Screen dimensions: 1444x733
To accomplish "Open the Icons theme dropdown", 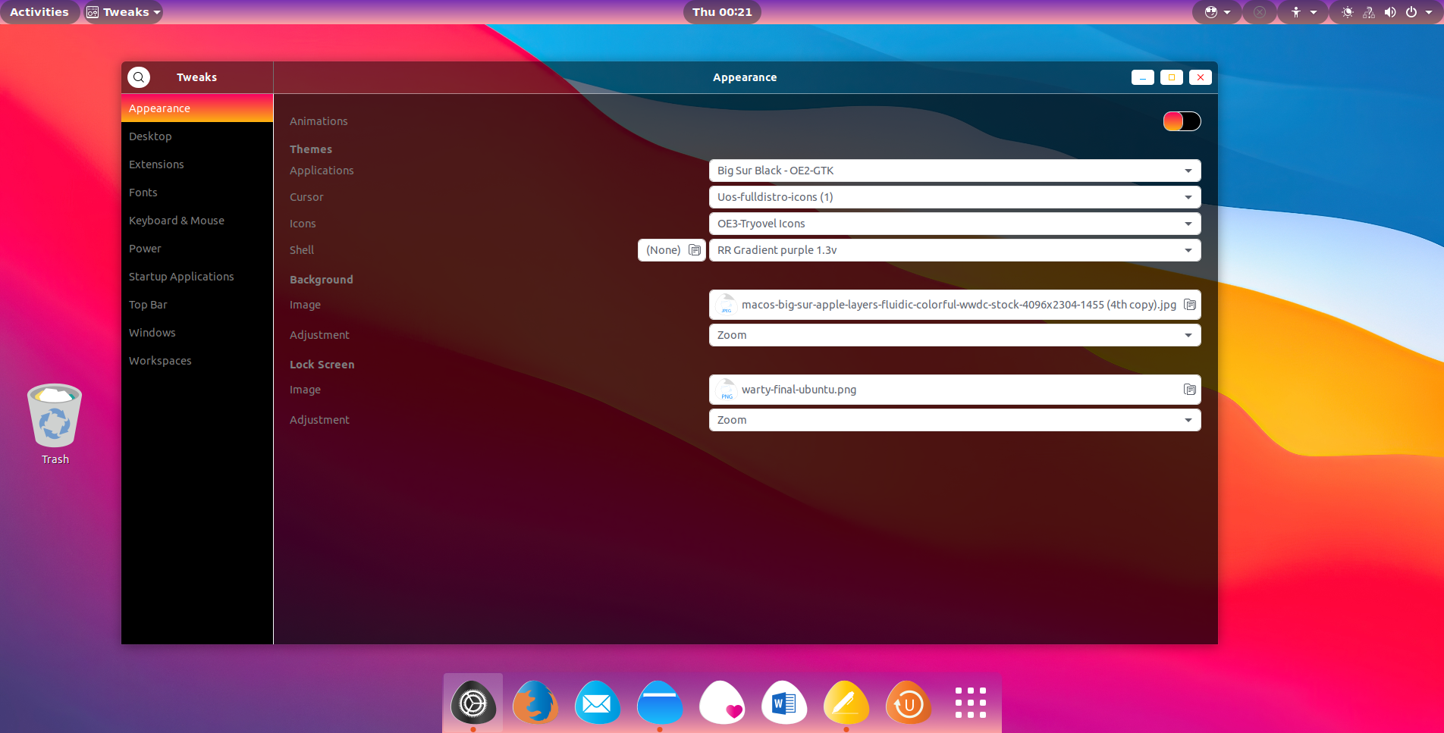I will click(955, 224).
